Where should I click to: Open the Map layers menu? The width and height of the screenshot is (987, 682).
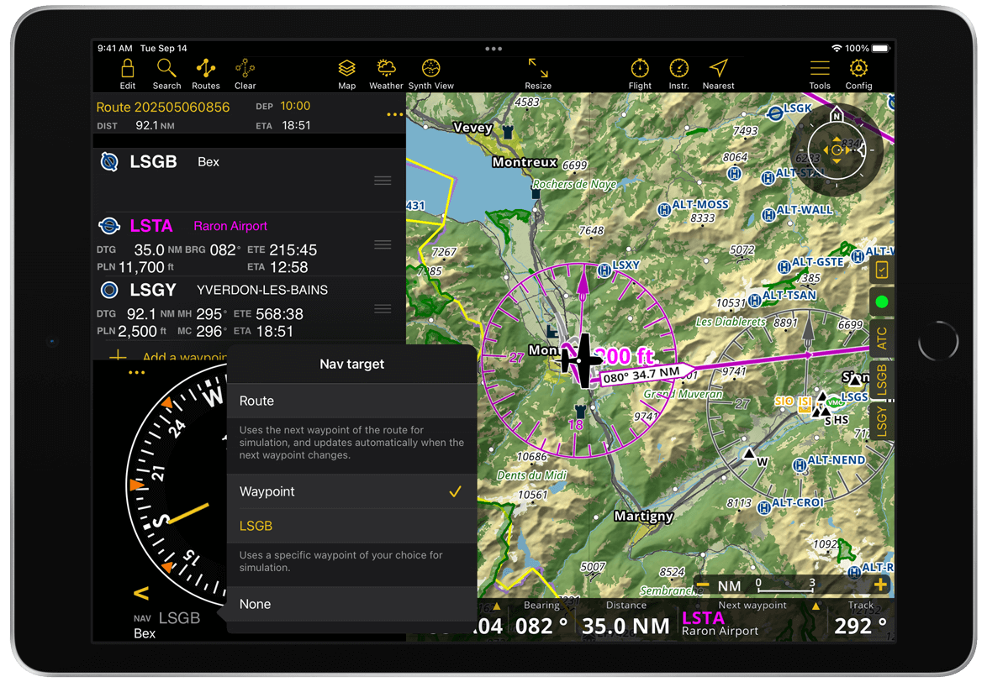tap(347, 68)
